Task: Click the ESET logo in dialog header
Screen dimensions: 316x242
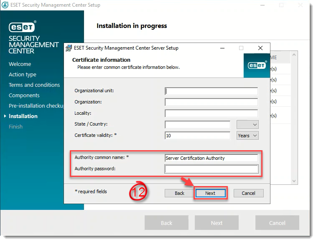Action: coord(257,66)
